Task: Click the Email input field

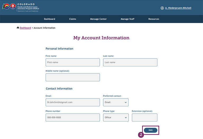Action: (73, 102)
